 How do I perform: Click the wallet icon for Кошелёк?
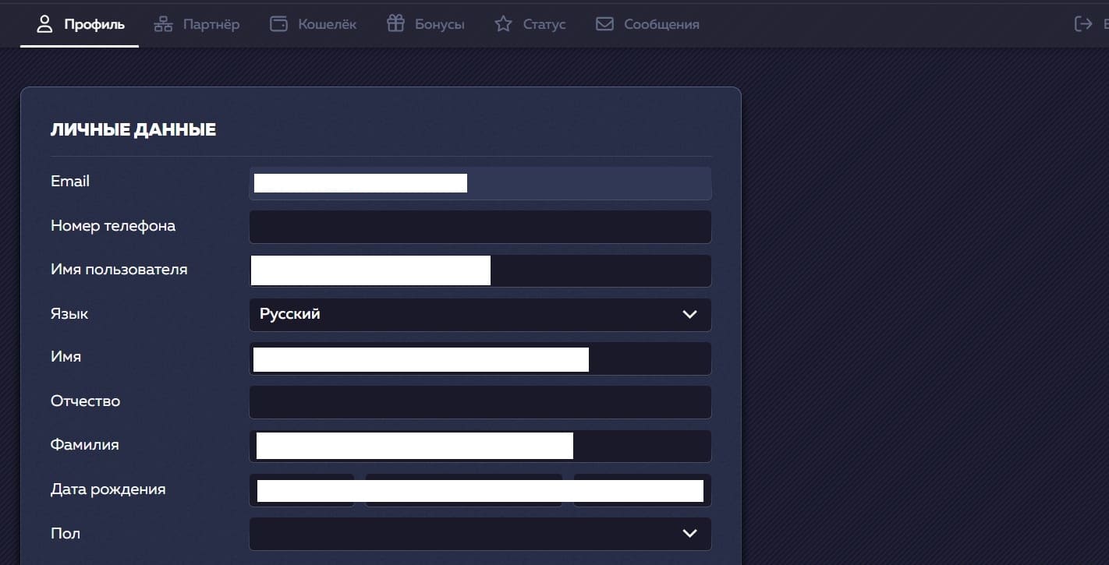[x=278, y=24]
